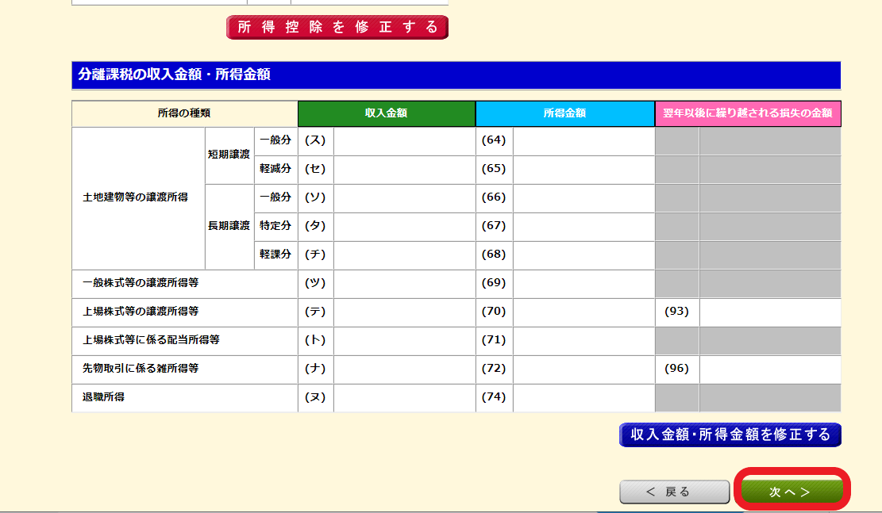The width and height of the screenshot is (882, 513).
Task: Click the 先物取引に係る雑所得等 row label
Action: coord(141,369)
